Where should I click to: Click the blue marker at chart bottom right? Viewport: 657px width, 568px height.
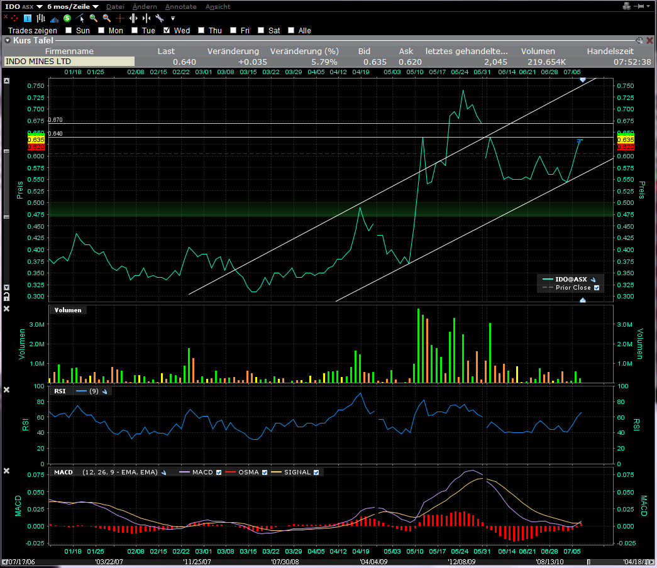[582, 300]
